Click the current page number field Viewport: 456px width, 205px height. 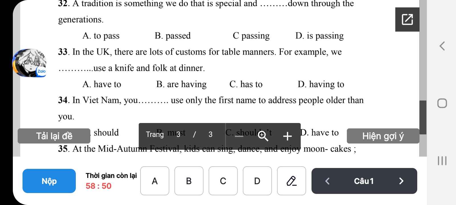click(x=178, y=134)
